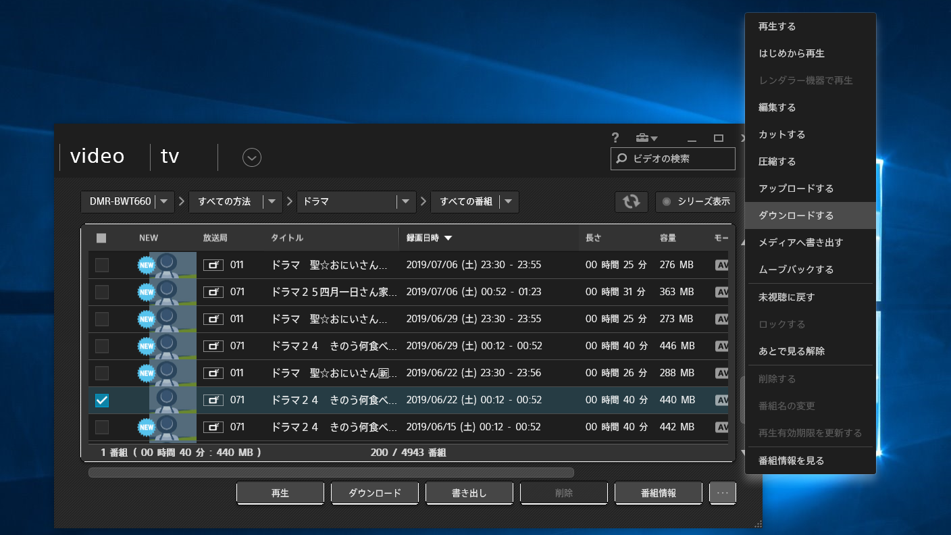This screenshot has width=951, height=535.
Task: Open the toolbox settings icon menu
Action: pos(646,138)
